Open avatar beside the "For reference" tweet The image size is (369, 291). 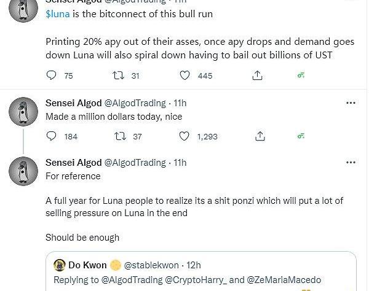coord(24,171)
